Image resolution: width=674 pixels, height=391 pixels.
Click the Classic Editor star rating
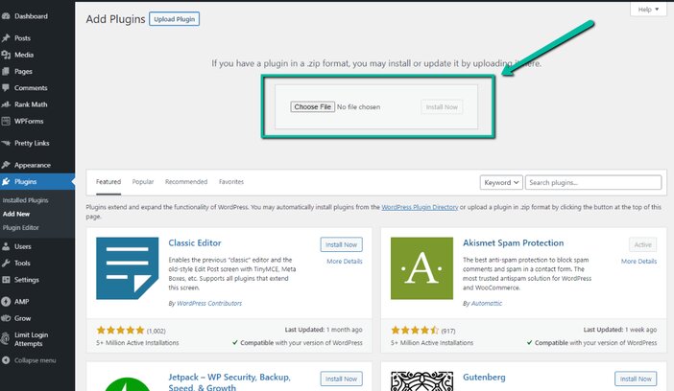[120, 330]
